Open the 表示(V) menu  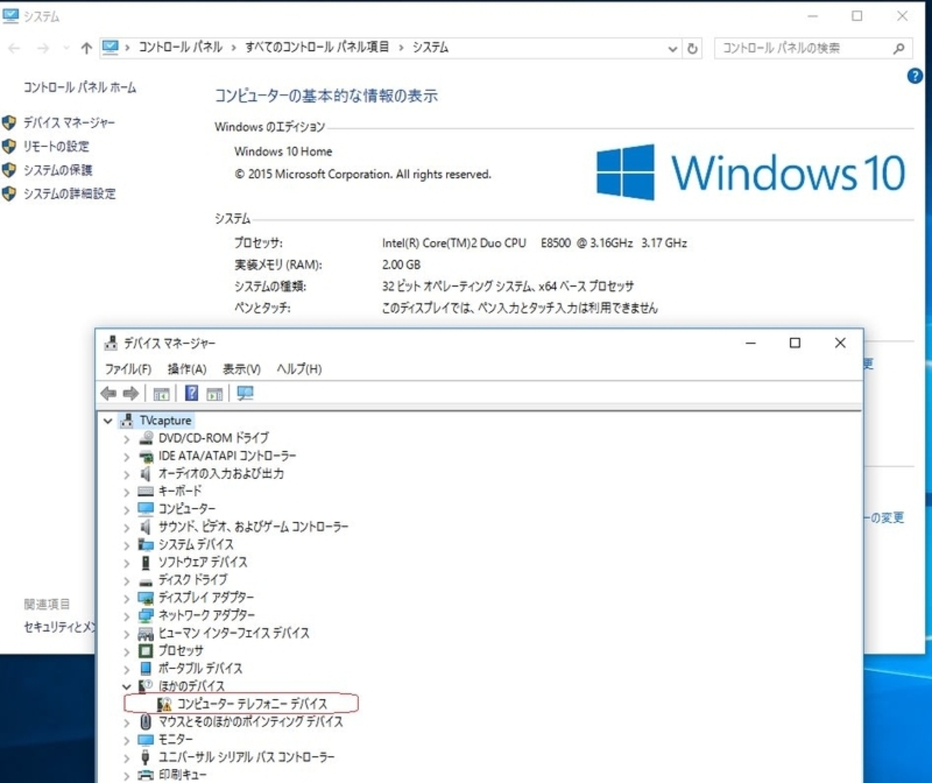tap(242, 369)
